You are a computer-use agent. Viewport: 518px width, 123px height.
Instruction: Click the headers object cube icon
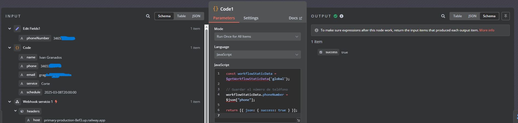(22, 111)
